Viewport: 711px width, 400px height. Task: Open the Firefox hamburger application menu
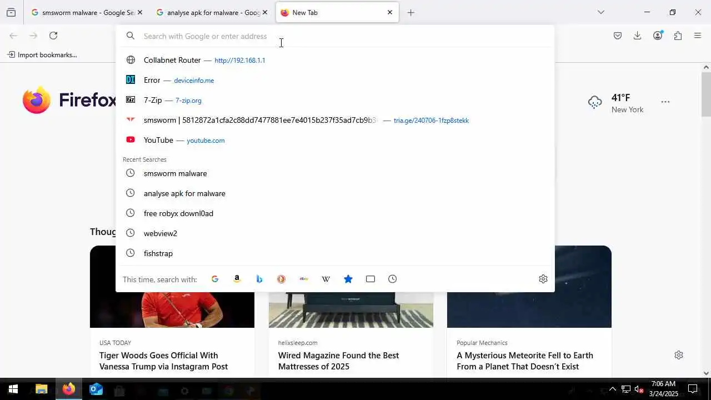pos(698,36)
